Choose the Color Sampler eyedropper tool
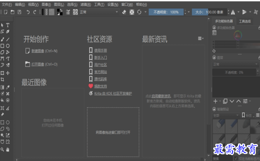Screen dimensions: 260x161 [x=8, y=87]
